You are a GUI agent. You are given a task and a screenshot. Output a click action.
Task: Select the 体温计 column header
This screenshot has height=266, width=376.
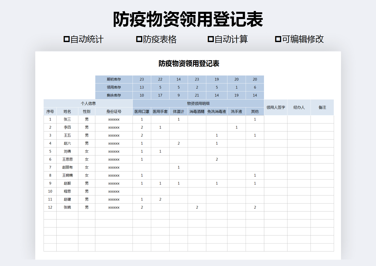(x=179, y=111)
